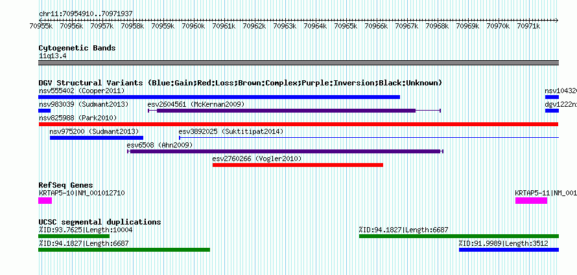The image size is (577, 275).
Task: Click the blue nsv555402 variant bar
Action: tap(219, 97)
